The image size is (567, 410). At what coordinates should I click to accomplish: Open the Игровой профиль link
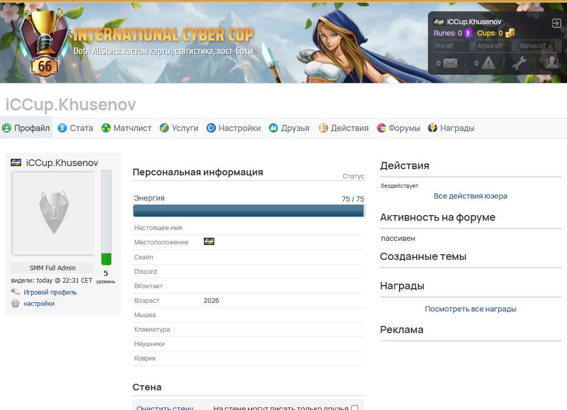coord(50,292)
